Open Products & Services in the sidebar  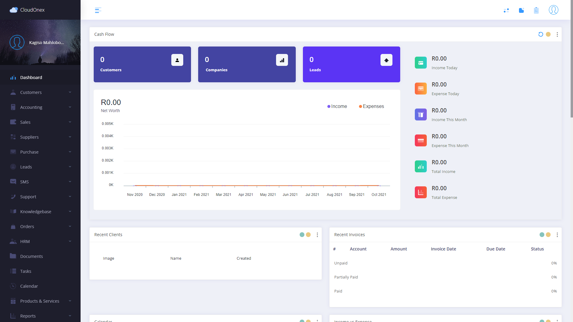(40, 301)
